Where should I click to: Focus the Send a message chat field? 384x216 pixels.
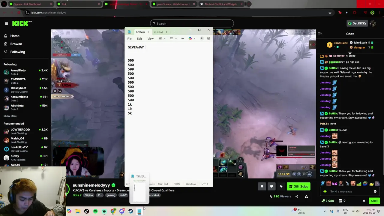[349, 191]
